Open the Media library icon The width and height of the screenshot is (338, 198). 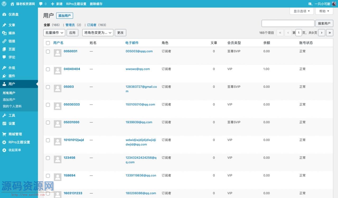pos(4,33)
